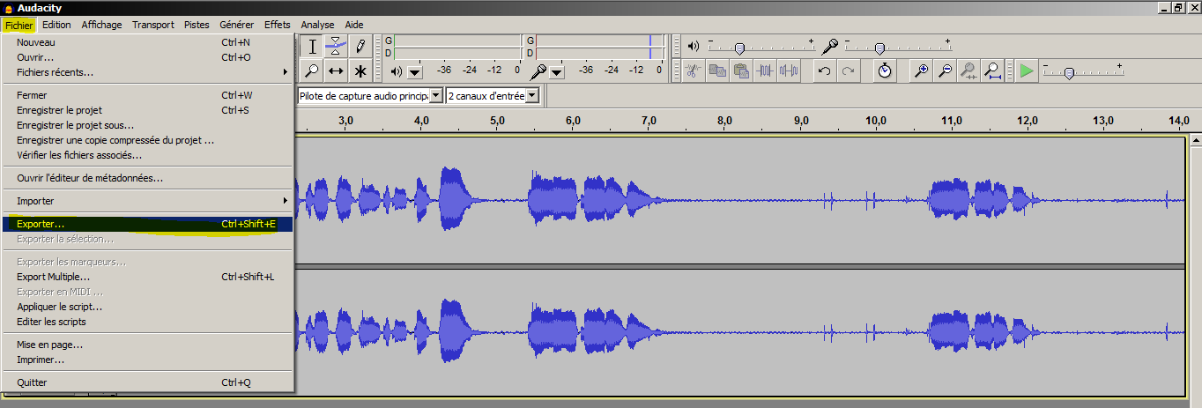Open the Edition menu
This screenshot has width=1202, height=408.
56,25
